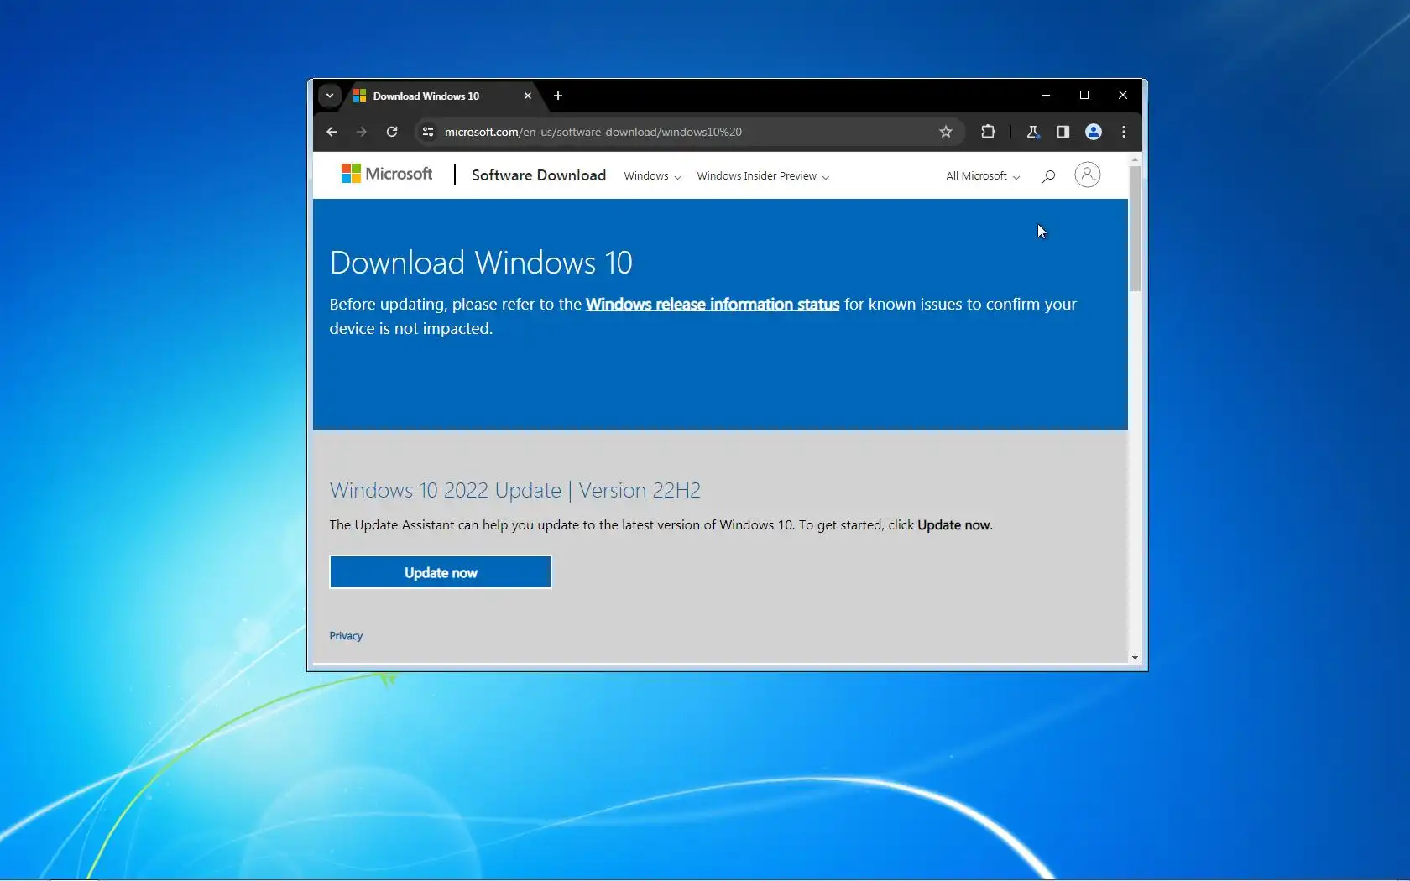Open the Extensions puzzle icon

(988, 132)
